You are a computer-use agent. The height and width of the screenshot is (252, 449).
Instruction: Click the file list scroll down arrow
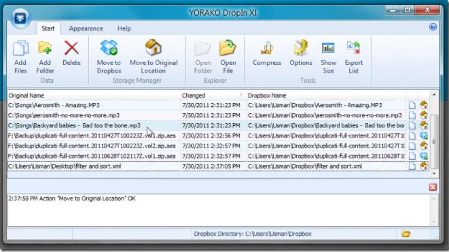(x=434, y=174)
